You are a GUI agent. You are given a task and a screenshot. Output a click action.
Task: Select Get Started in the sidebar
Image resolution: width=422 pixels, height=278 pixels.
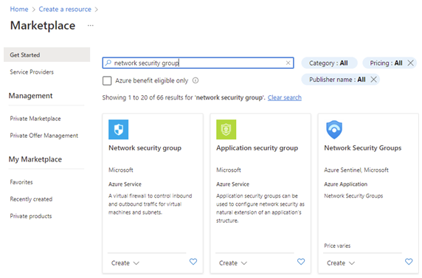pyautogui.click(x=46, y=55)
